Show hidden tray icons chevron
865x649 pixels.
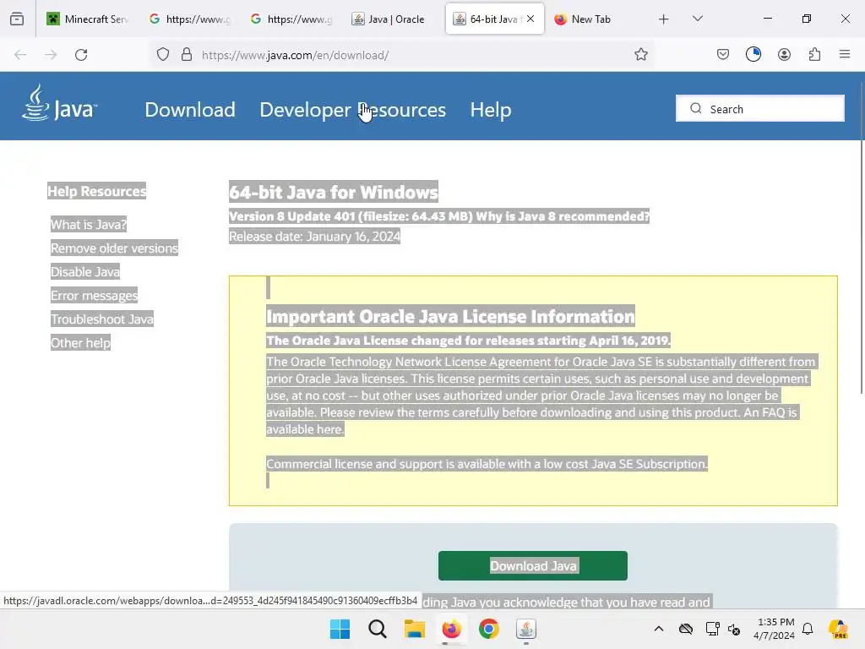tap(659, 629)
